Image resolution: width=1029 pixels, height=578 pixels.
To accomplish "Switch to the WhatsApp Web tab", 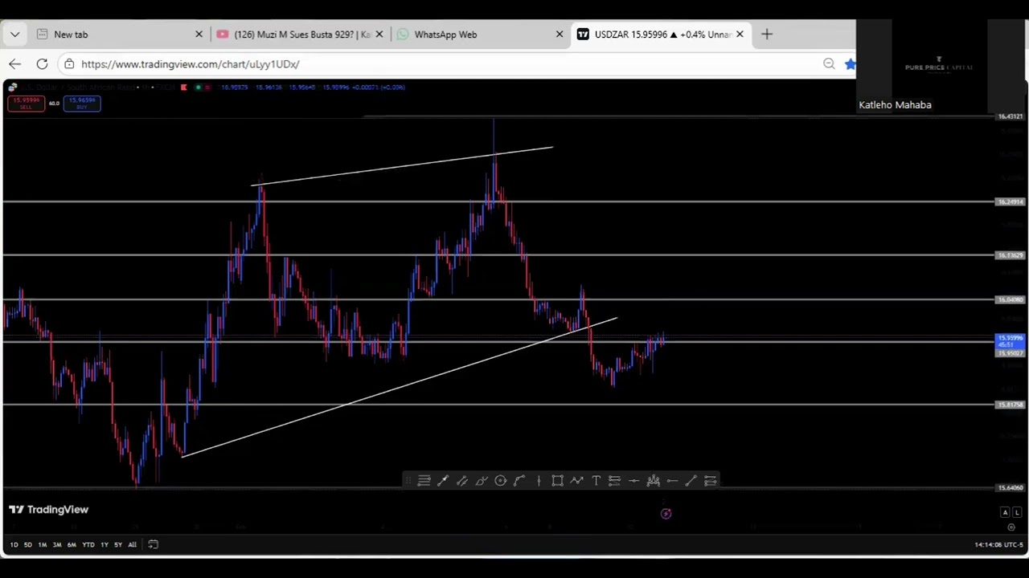I will [x=482, y=35].
